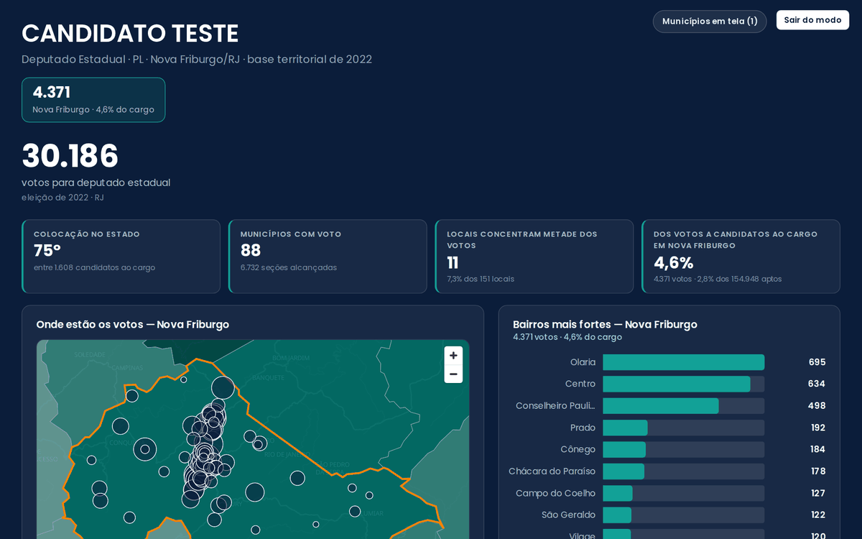
Task: Click the São Geraldo neighborhood label
Action: tap(569, 515)
